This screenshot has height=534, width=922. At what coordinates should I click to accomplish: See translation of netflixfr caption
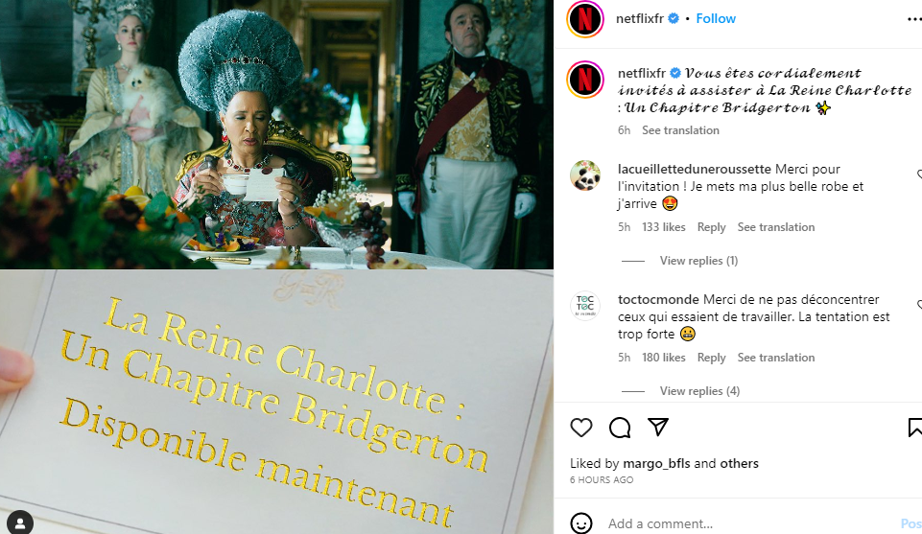[680, 130]
